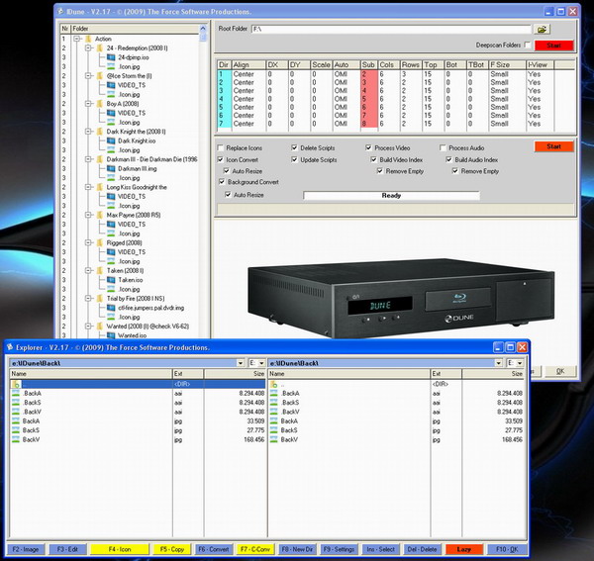The width and height of the screenshot is (594, 561).
Task: Click Sub column header in settings table
Action: pyautogui.click(x=368, y=64)
